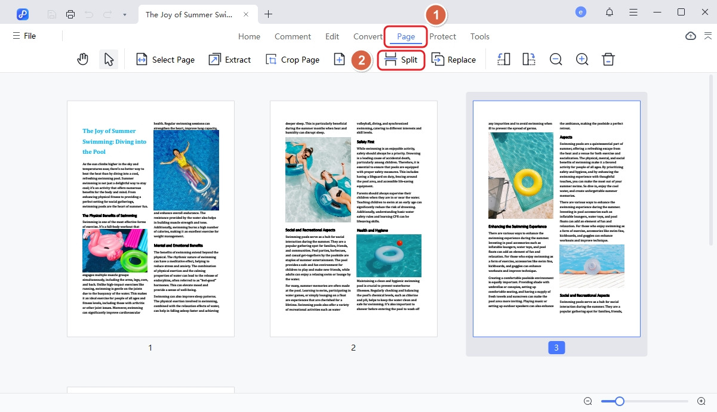Viewport: 717px width, 412px height.
Task: Click the bottom zoom slider handle
Action: pyautogui.click(x=620, y=401)
